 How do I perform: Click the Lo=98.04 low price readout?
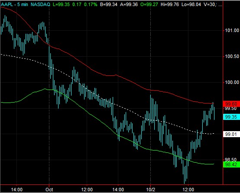pos(191,4)
